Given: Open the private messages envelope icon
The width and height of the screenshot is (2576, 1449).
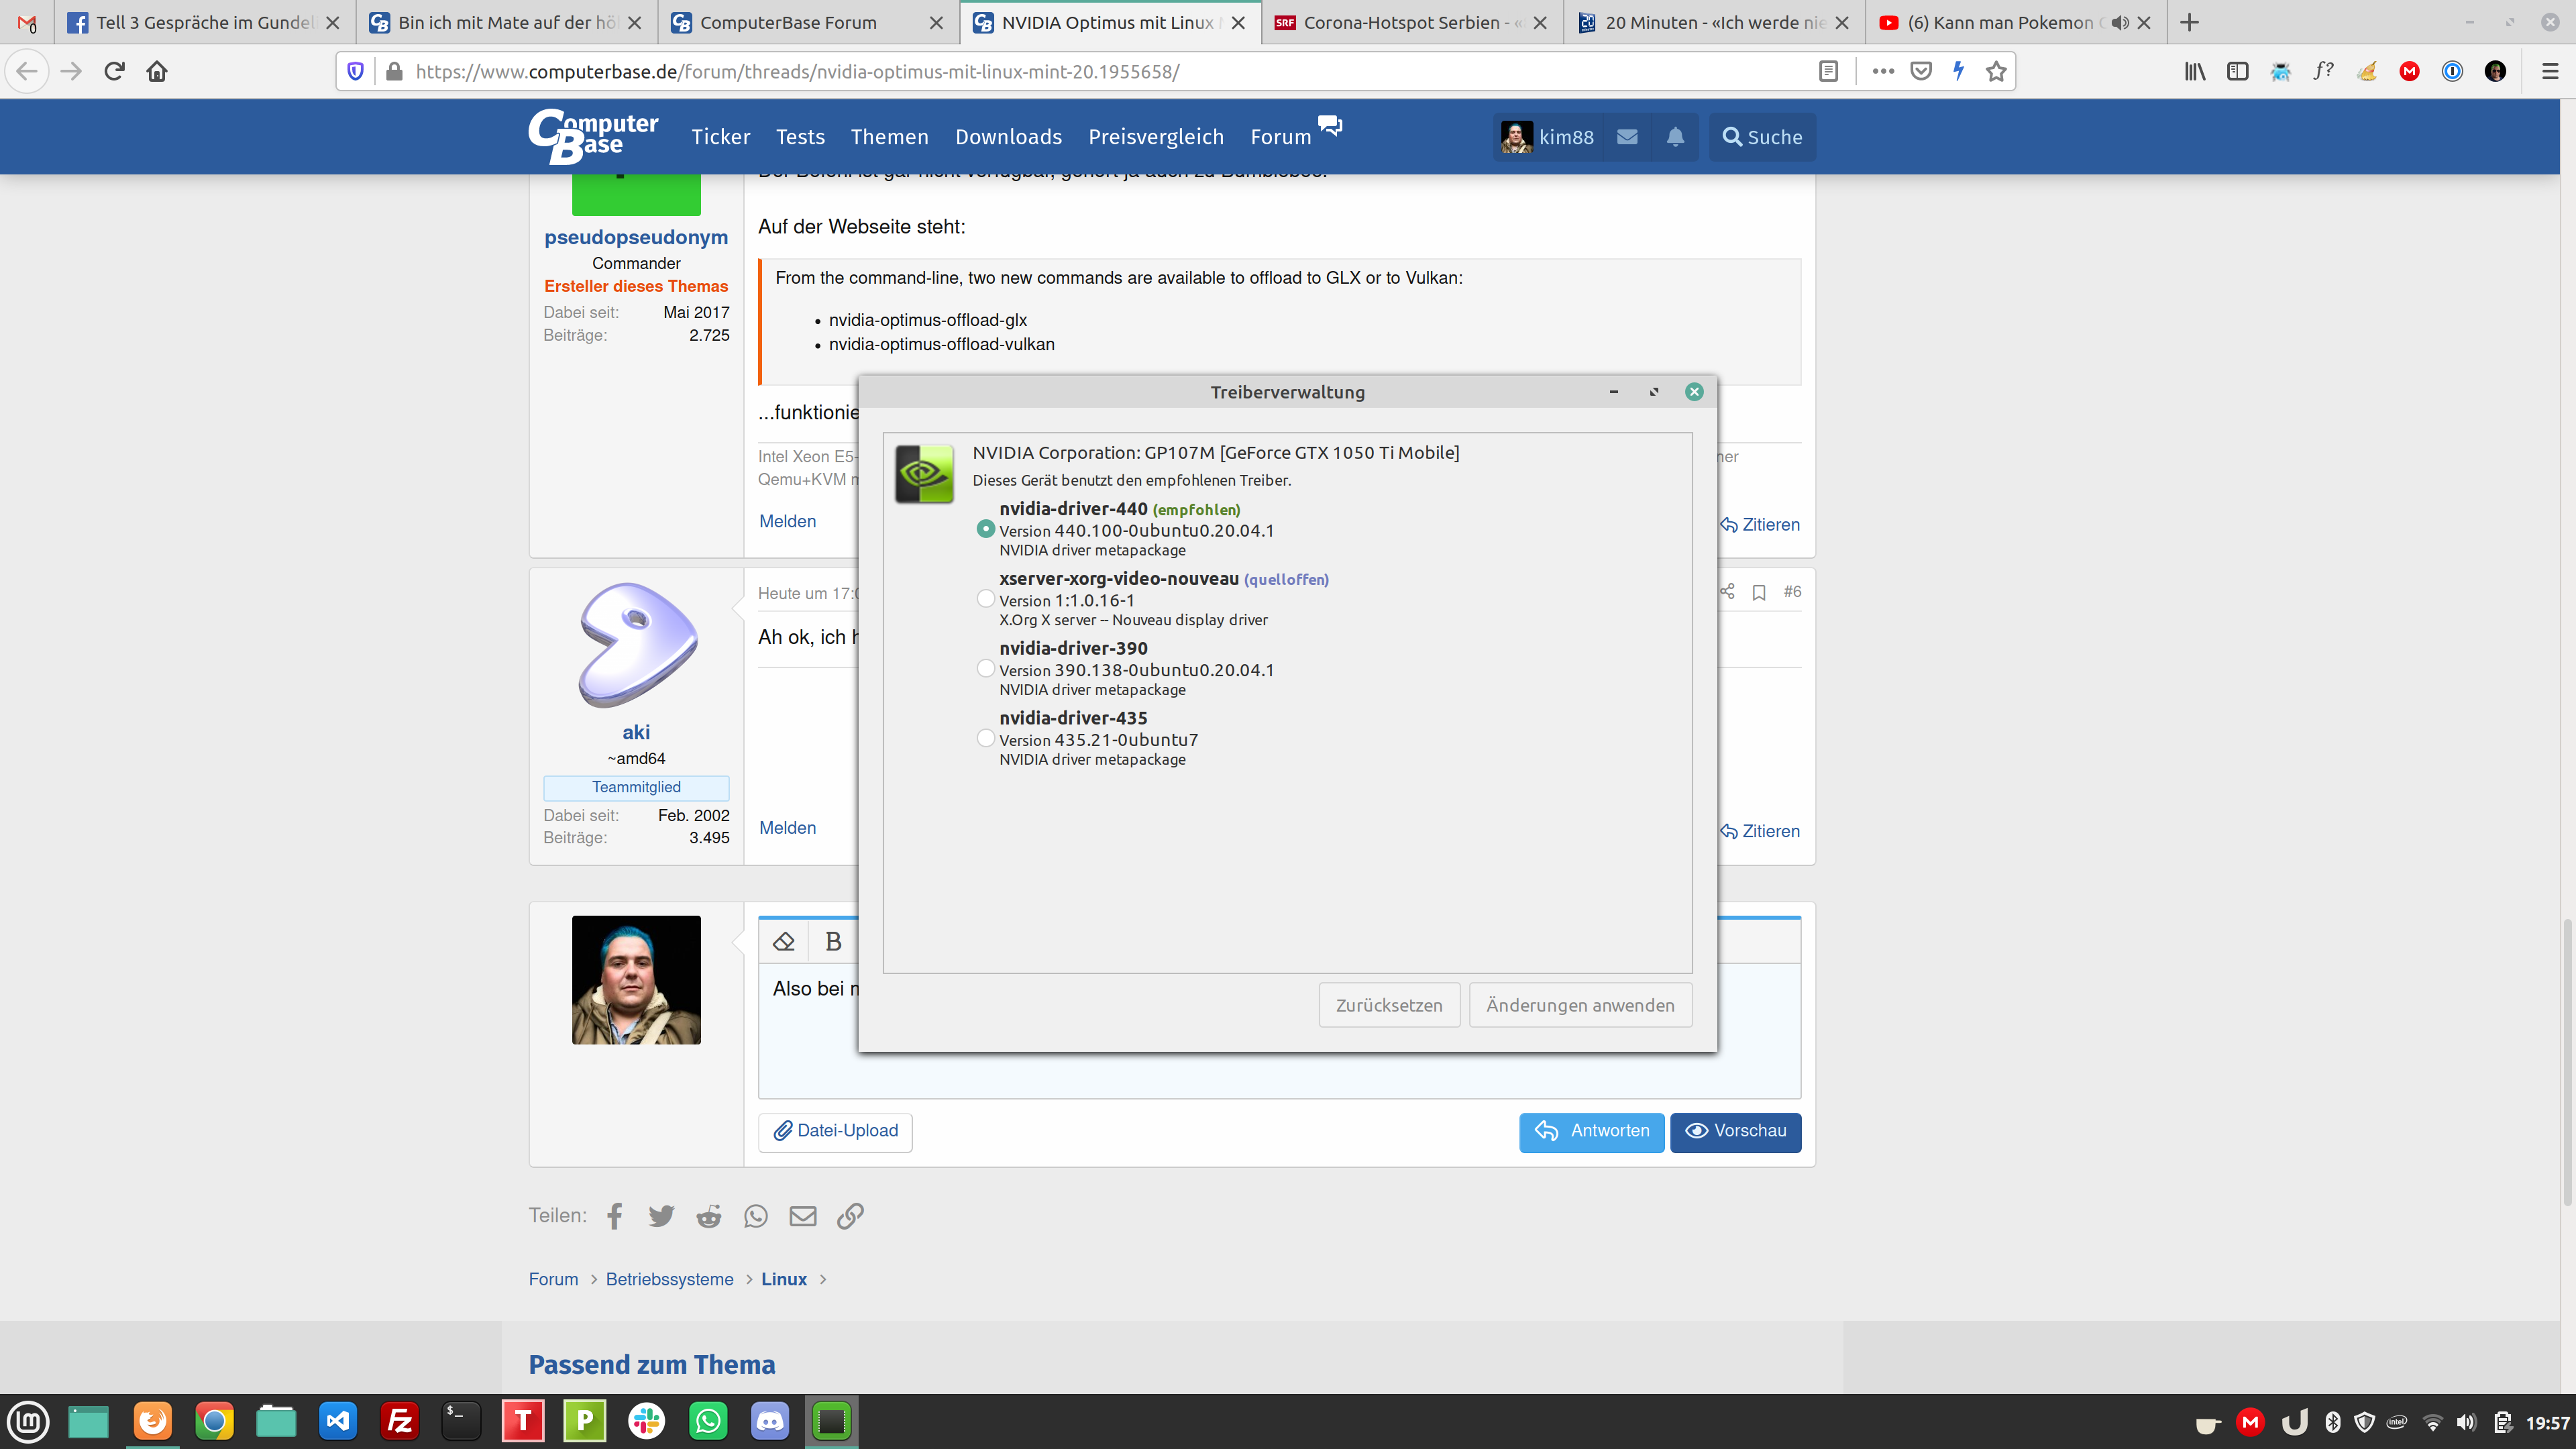Looking at the screenshot, I should coord(1627,137).
